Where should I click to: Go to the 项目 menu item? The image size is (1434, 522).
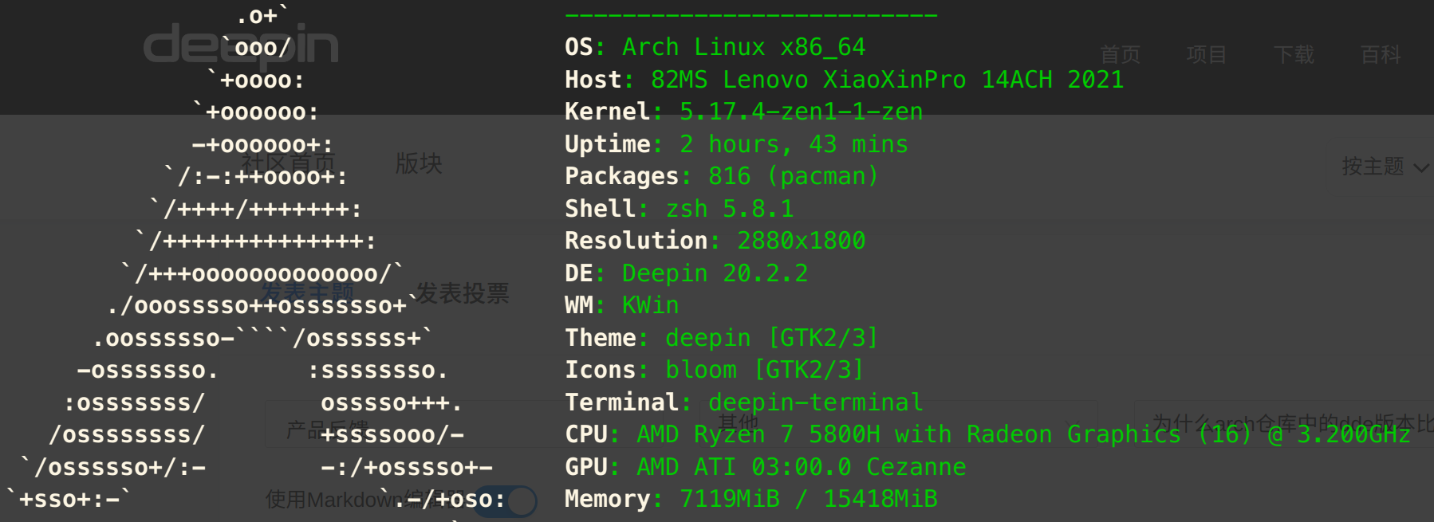tap(1206, 54)
